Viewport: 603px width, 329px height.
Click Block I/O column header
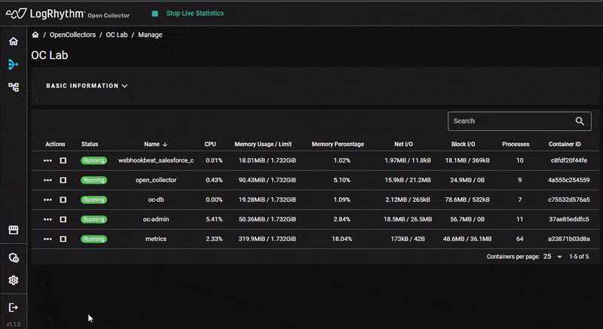click(x=463, y=145)
